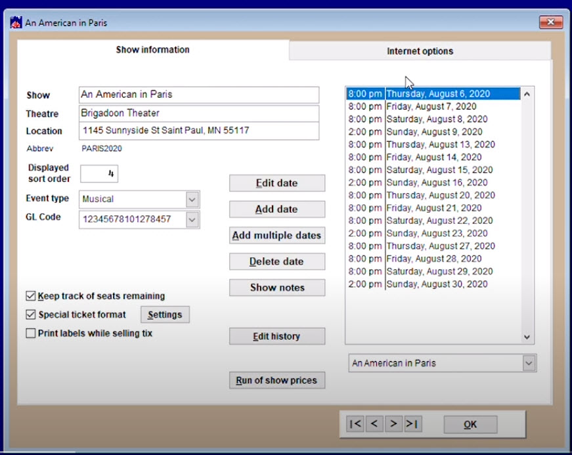Select the PARIS2020 abbreviation text
Viewport: 572px width, 455px height.
click(x=102, y=149)
